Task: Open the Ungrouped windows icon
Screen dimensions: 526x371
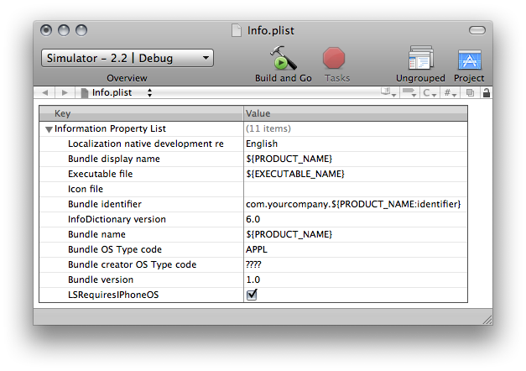Action: coord(420,58)
